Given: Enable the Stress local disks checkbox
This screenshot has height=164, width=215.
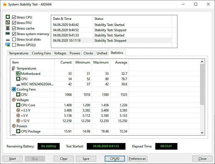Looking at the screenshot, I should (x=14, y=39).
